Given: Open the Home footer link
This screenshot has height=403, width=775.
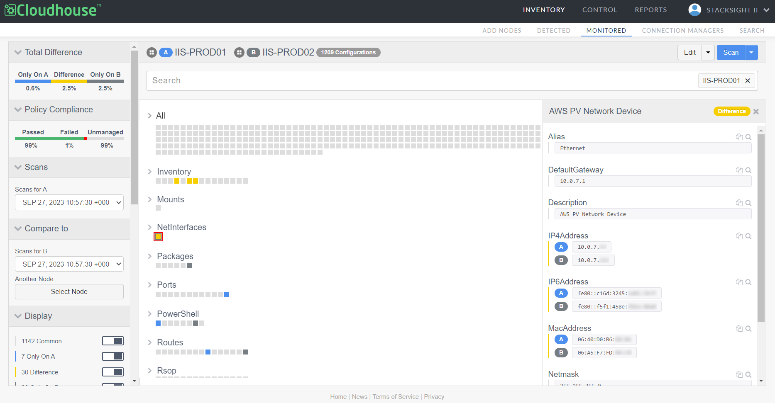Looking at the screenshot, I should (x=338, y=397).
